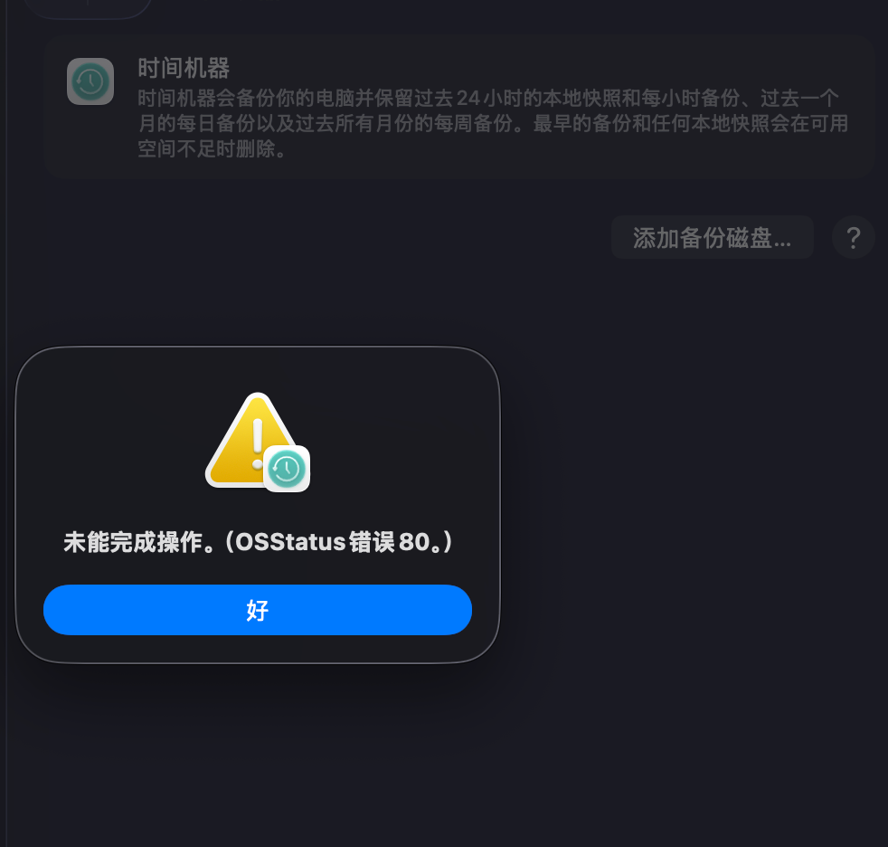
Task: Click the Time Machine badge on the warning icon
Action: (287, 469)
